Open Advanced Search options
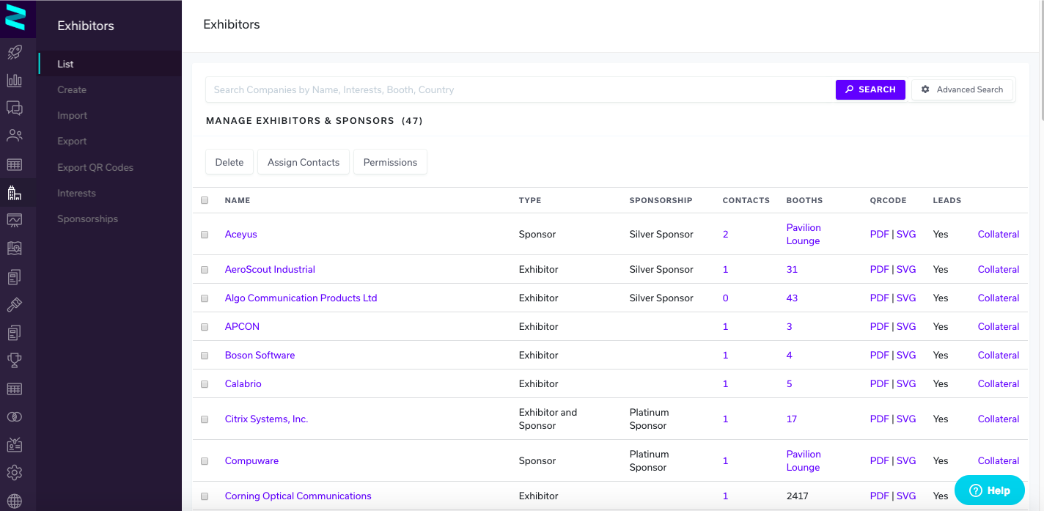 [962, 89]
